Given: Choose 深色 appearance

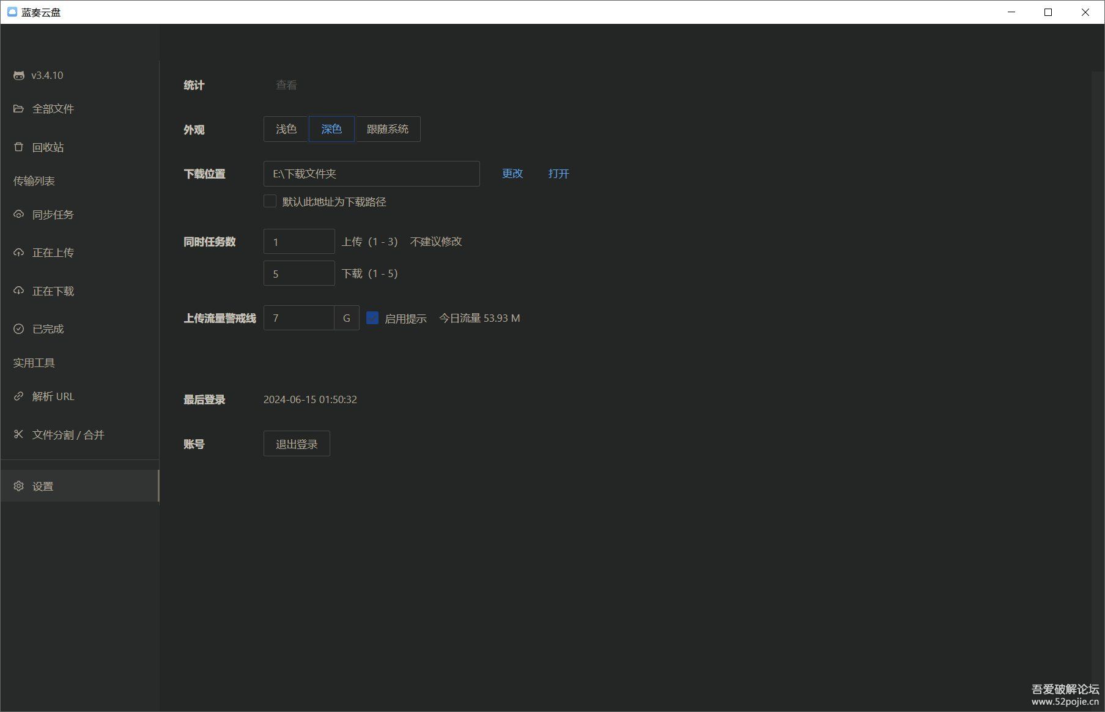Looking at the screenshot, I should (331, 129).
